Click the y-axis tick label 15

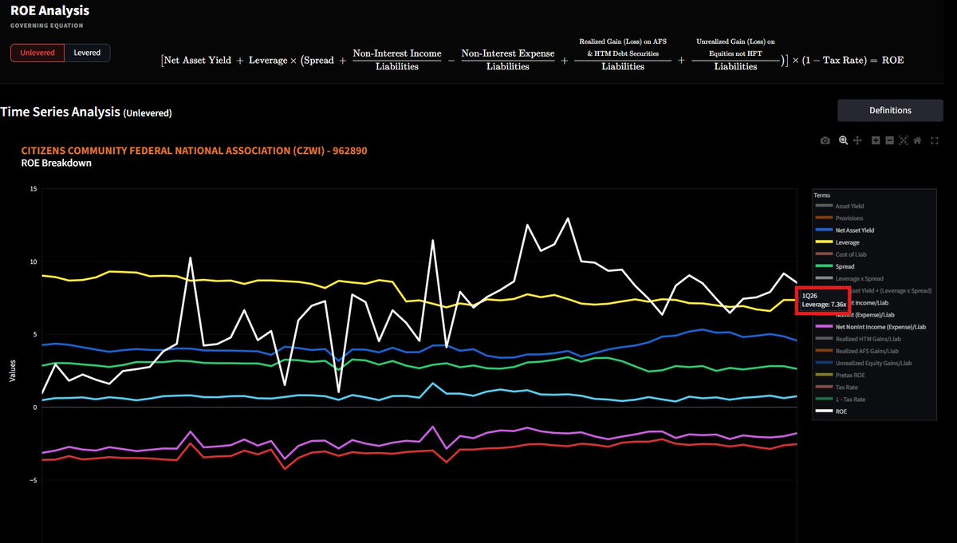(x=32, y=189)
